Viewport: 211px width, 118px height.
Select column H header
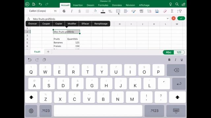click(x=120, y=24)
